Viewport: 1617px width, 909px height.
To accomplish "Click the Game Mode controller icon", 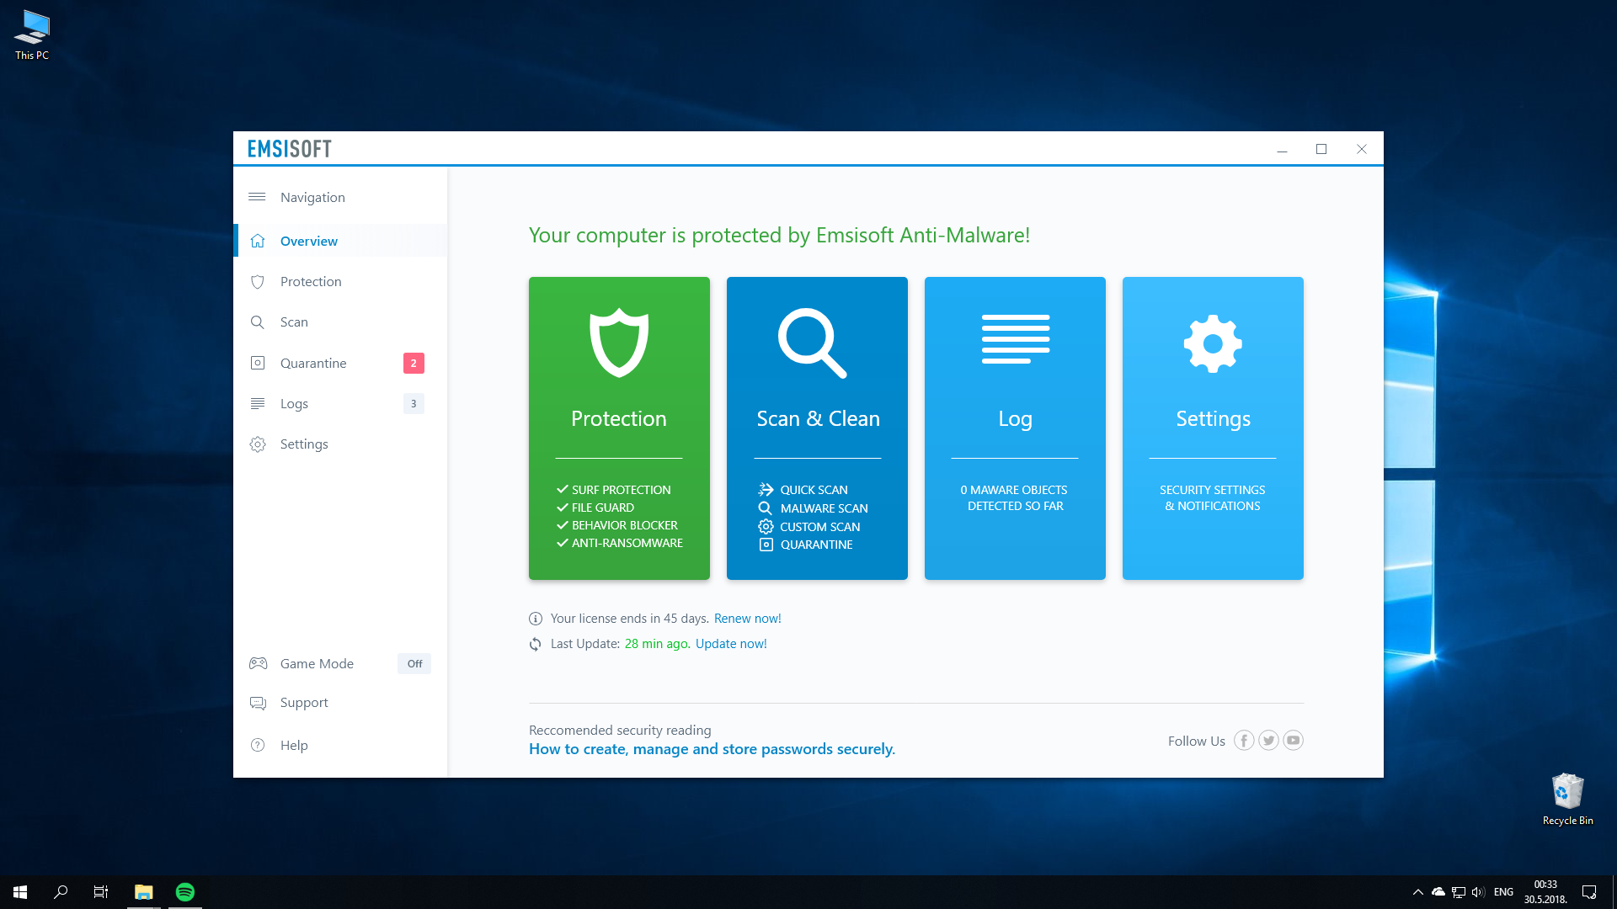I will tap(258, 663).
